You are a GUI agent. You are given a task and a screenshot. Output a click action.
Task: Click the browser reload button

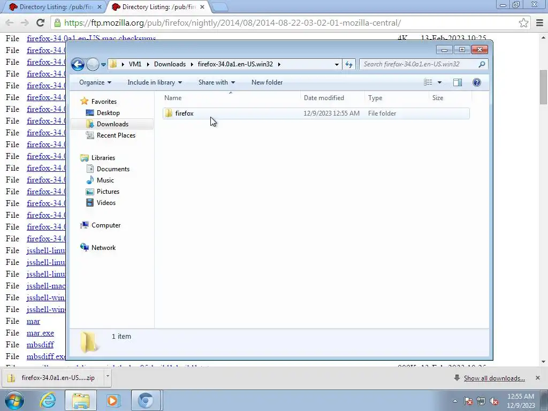[x=40, y=22]
